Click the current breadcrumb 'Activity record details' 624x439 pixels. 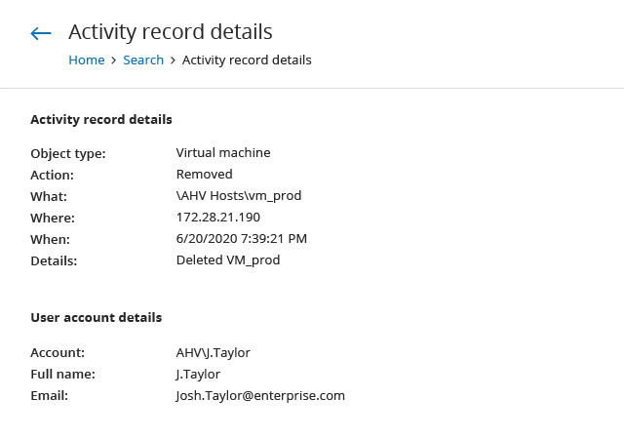click(247, 60)
